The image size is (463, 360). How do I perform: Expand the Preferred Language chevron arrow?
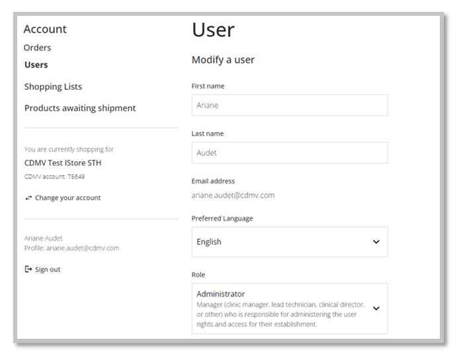tap(376, 242)
